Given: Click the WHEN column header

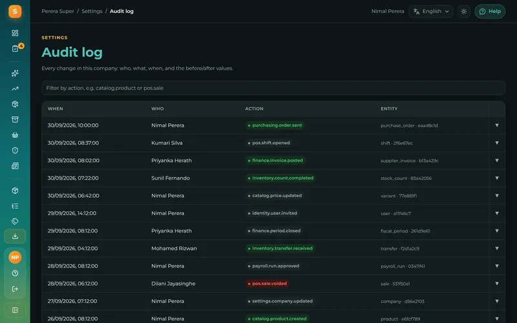Looking at the screenshot, I should pos(55,109).
